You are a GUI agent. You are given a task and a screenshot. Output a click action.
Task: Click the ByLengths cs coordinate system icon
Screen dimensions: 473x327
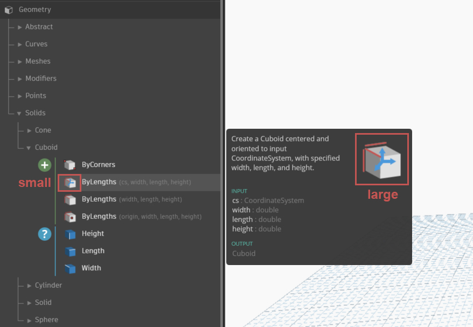69,183
